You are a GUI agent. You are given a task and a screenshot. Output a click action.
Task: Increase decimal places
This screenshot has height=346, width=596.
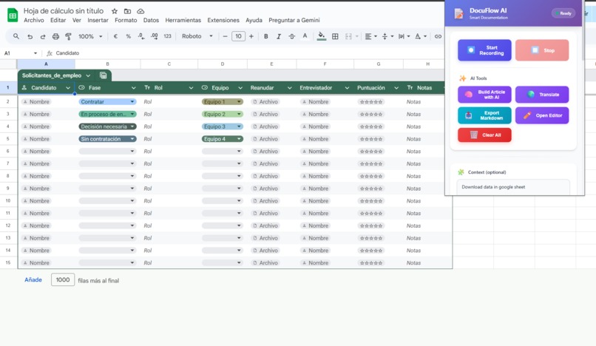pyautogui.click(x=154, y=36)
